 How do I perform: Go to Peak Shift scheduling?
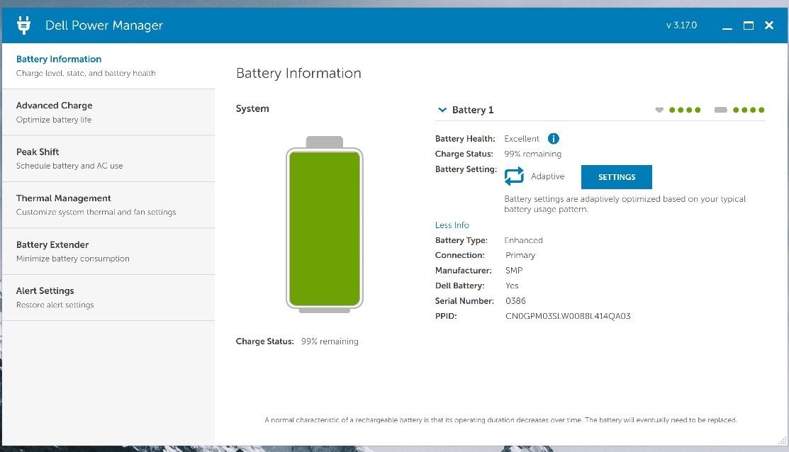[x=108, y=159]
